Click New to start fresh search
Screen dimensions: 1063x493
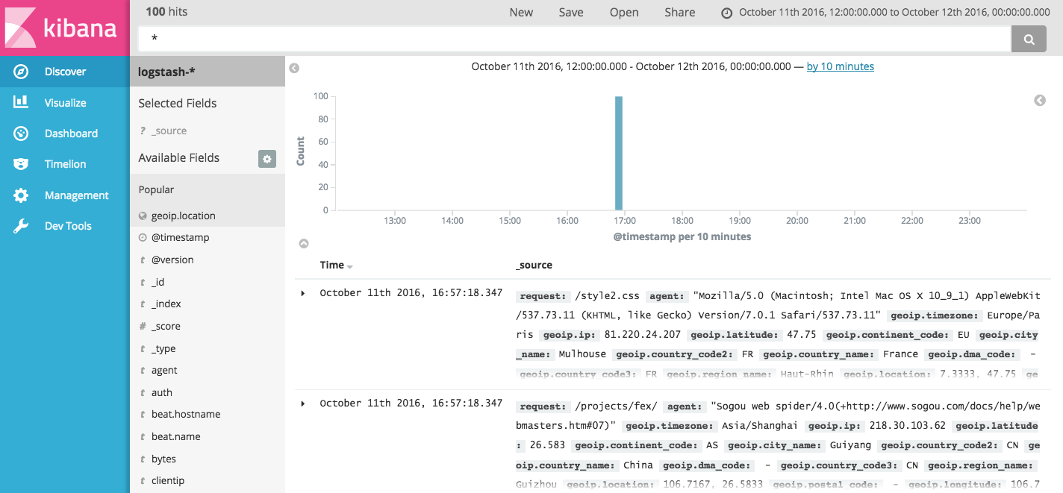point(521,12)
